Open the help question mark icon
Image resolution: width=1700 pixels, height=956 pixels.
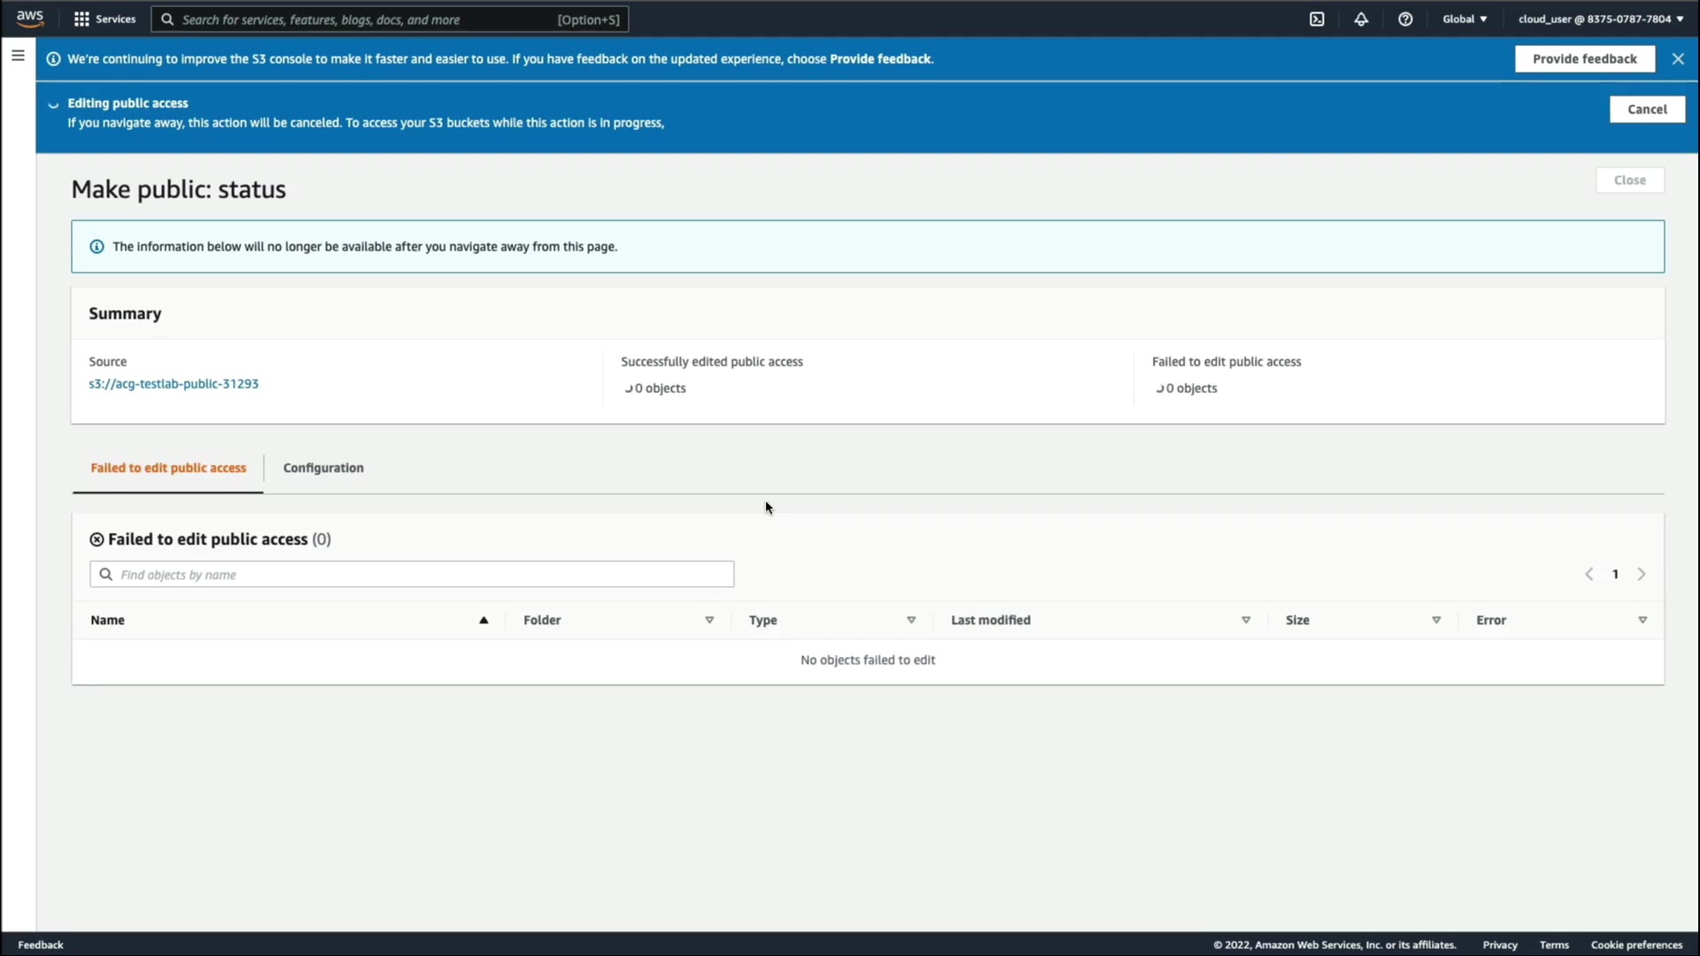1405,19
